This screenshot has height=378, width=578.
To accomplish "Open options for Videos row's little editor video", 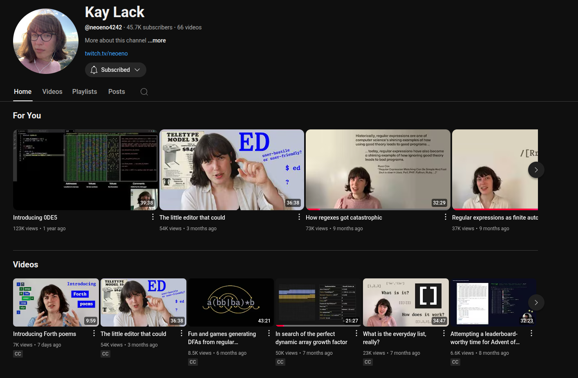I will (x=181, y=333).
